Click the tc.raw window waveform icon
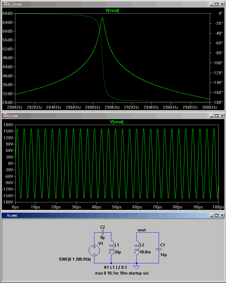The height and width of the screenshot is (283, 226). pos(5,115)
